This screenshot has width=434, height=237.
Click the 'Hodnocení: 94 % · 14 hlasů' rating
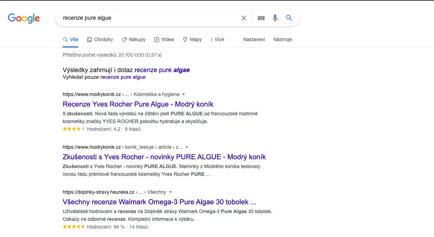coord(105,227)
